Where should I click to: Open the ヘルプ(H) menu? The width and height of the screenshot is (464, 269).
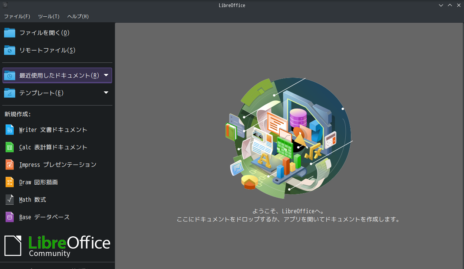78,17
